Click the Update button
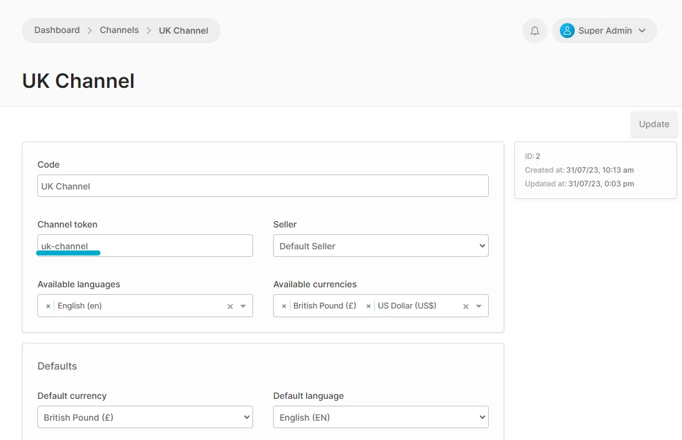 pos(653,124)
